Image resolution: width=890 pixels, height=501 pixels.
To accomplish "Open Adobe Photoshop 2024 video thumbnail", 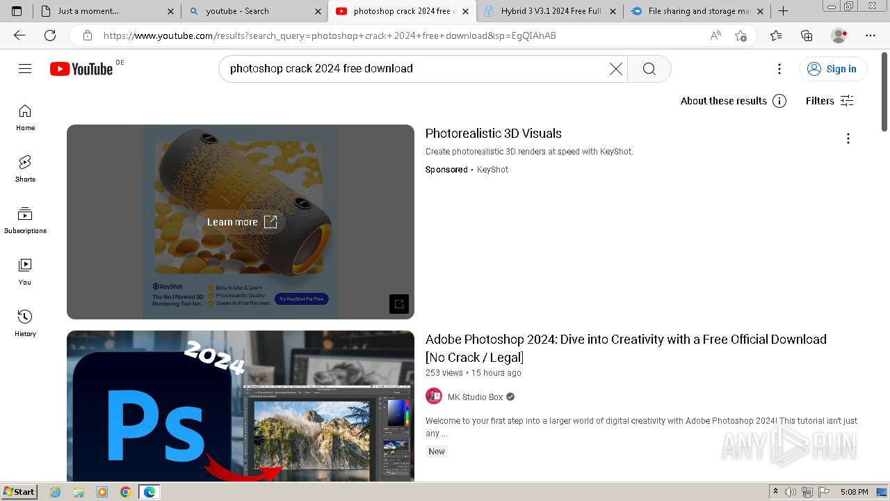I will (x=241, y=406).
